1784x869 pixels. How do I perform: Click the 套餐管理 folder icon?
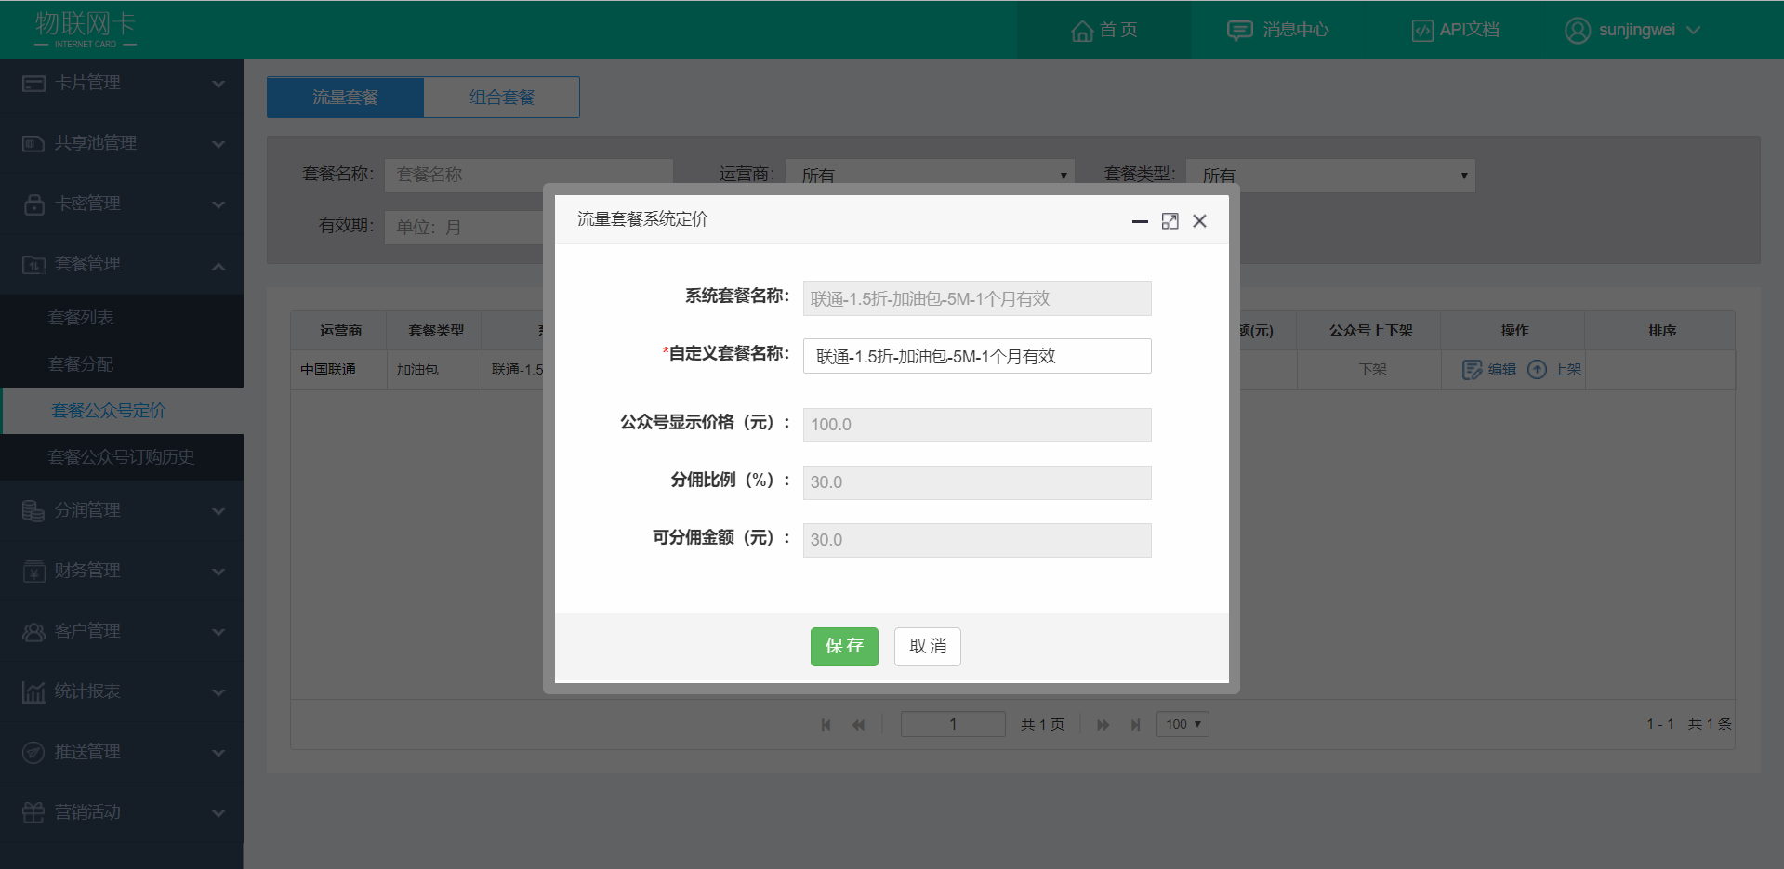click(33, 265)
